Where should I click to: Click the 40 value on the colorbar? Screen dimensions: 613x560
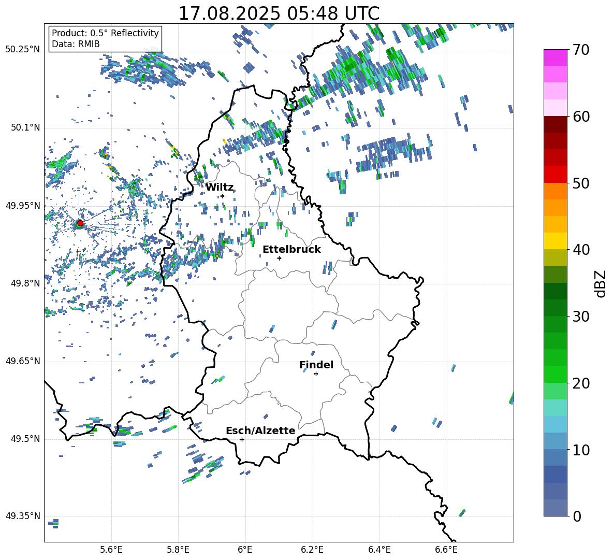[x=581, y=250]
